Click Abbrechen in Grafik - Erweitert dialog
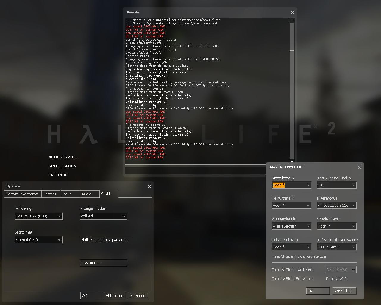This screenshot has height=305, width=381. [x=344, y=291]
